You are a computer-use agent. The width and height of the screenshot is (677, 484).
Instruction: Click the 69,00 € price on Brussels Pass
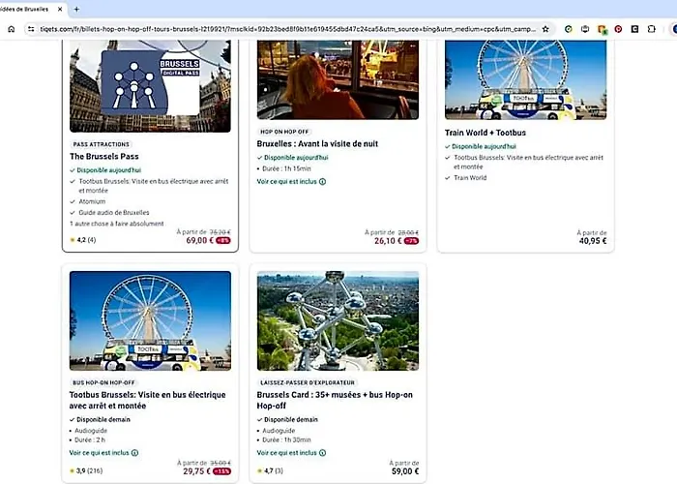(x=200, y=241)
